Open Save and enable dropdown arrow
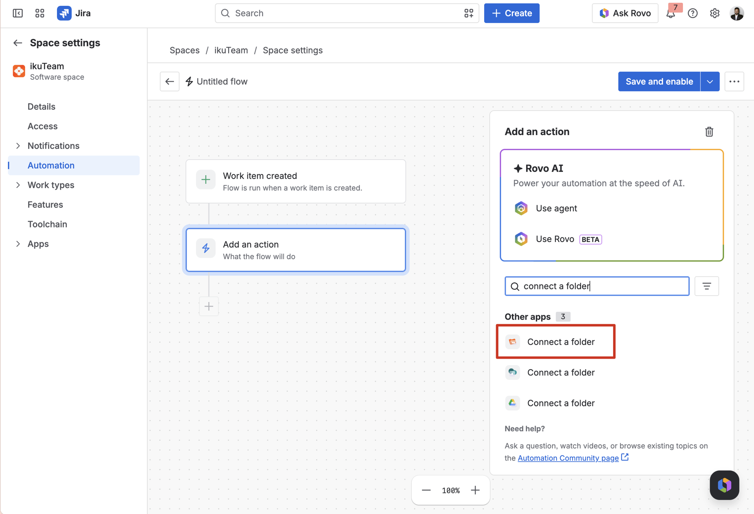The image size is (754, 514). click(x=710, y=82)
